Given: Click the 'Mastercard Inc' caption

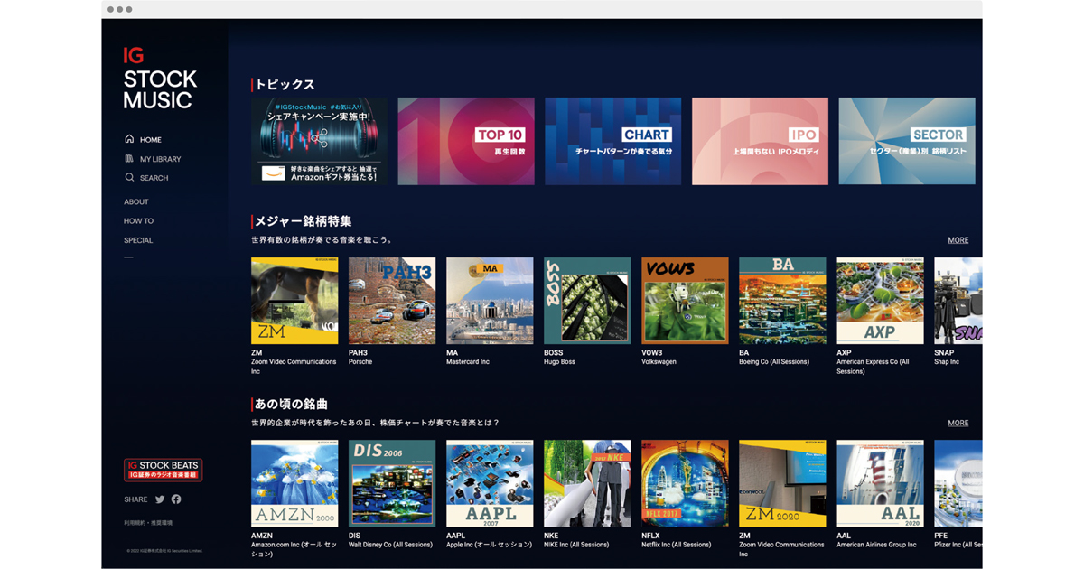Looking at the screenshot, I should pyautogui.click(x=468, y=362).
